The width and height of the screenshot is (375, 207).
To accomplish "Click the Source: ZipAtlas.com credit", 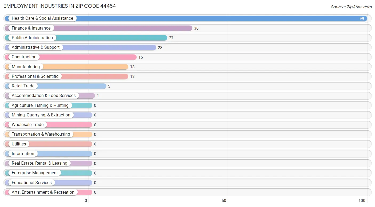I will [351, 7].
